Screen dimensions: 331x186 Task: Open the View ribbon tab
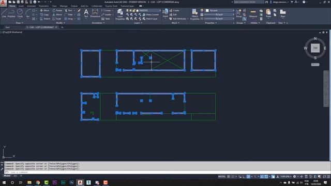(54, 6)
